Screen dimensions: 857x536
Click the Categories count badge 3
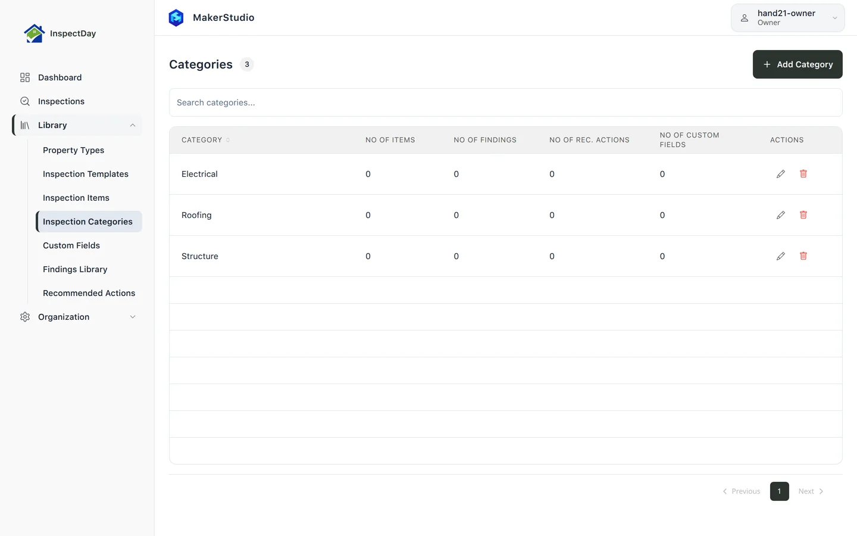coord(247,64)
